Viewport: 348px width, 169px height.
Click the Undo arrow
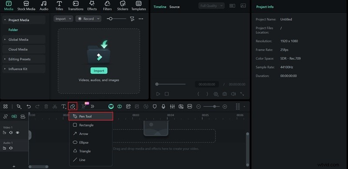(x=29, y=107)
